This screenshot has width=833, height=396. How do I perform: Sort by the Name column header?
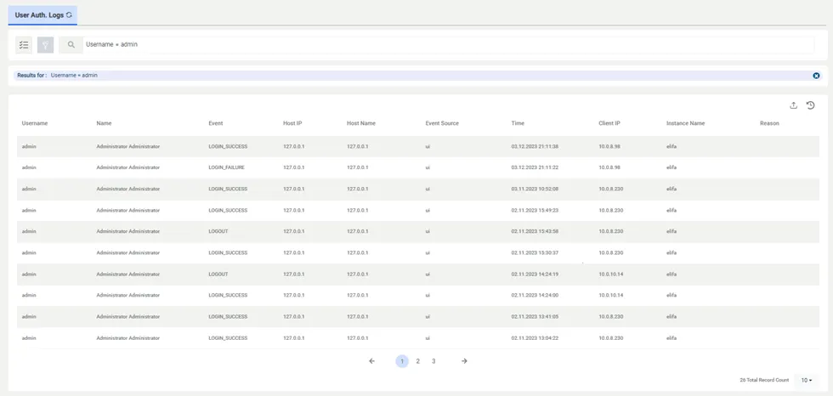point(104,123)
